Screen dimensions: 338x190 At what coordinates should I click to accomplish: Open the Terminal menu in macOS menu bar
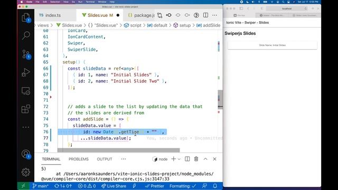pos(90,2)
